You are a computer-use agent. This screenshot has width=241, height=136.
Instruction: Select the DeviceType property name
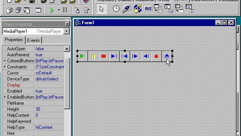[18, 79]
